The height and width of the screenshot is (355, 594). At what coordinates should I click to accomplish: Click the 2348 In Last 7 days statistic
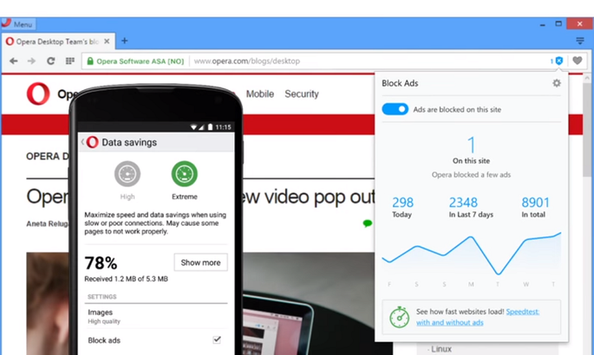coord(471,207)
